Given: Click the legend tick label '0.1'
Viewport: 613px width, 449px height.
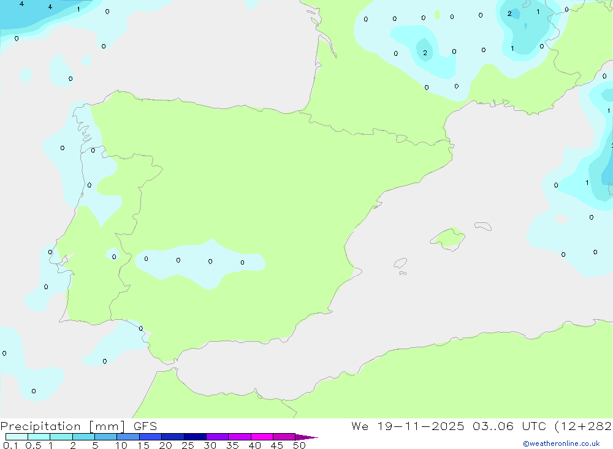Looking at the screenshot, I should pyautogui.click(x=10, y=445).
